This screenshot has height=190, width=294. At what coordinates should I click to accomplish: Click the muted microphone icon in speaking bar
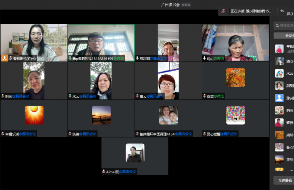223,11
